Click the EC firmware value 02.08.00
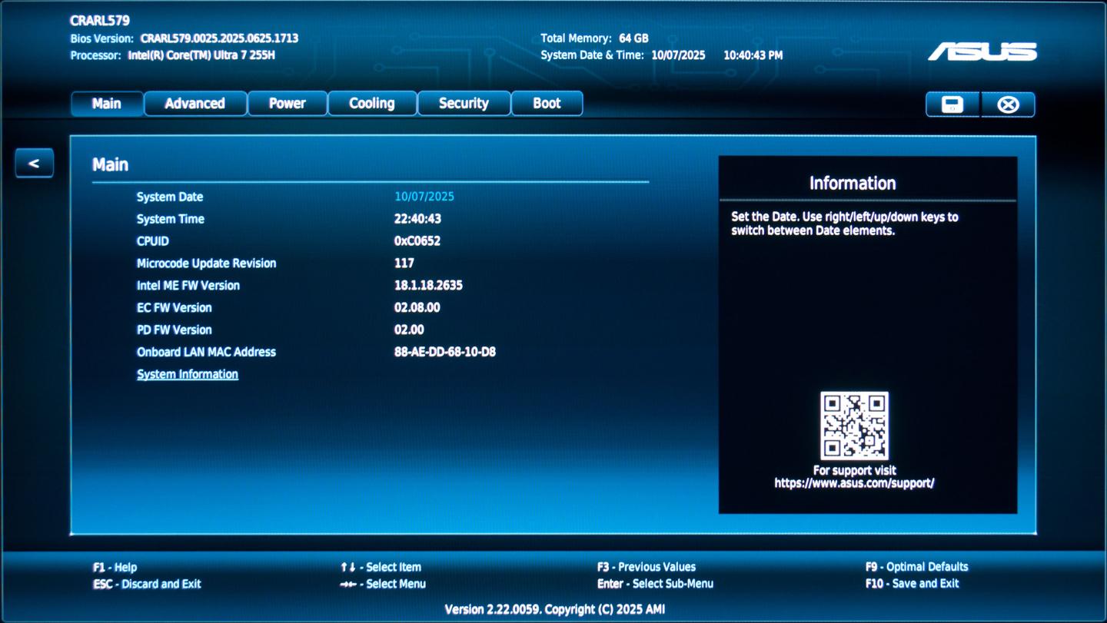The height and width of the screenshot is (623, 1107). point(417,308)
